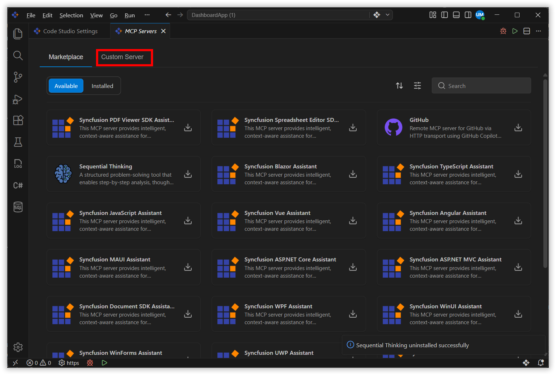The image size is (556, 375).
Task: Click the split editor layout icon
Action: [x=527, y=31]
